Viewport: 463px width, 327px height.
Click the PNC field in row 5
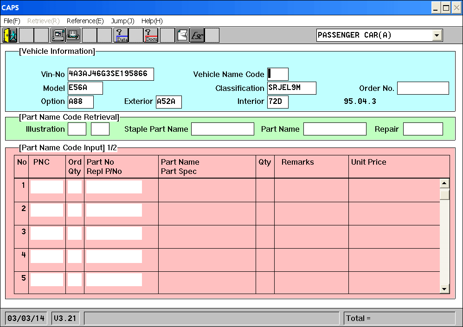click(47, 280)
